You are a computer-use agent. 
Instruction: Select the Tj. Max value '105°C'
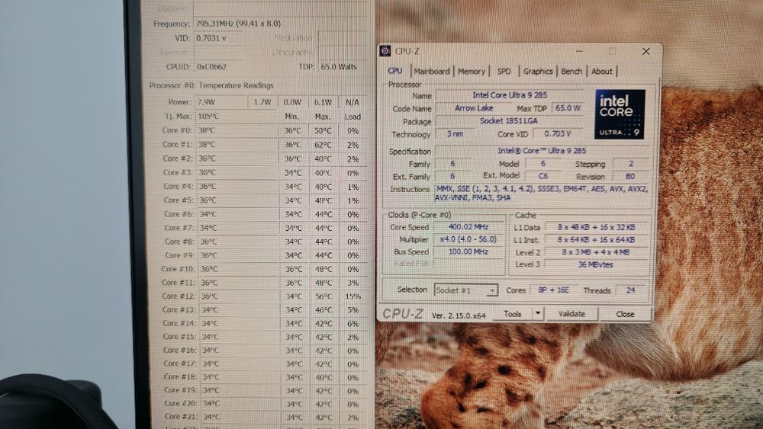click(x=208, y=116)
